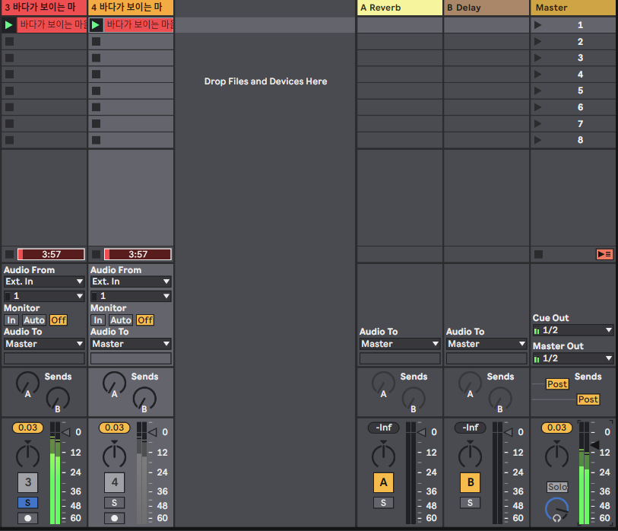618x531 pixels.
Task: Click the Master pan knob
Action: 556,456
